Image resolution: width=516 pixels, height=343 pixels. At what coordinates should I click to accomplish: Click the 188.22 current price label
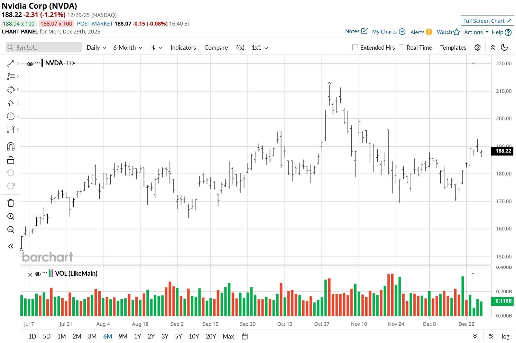503,151
